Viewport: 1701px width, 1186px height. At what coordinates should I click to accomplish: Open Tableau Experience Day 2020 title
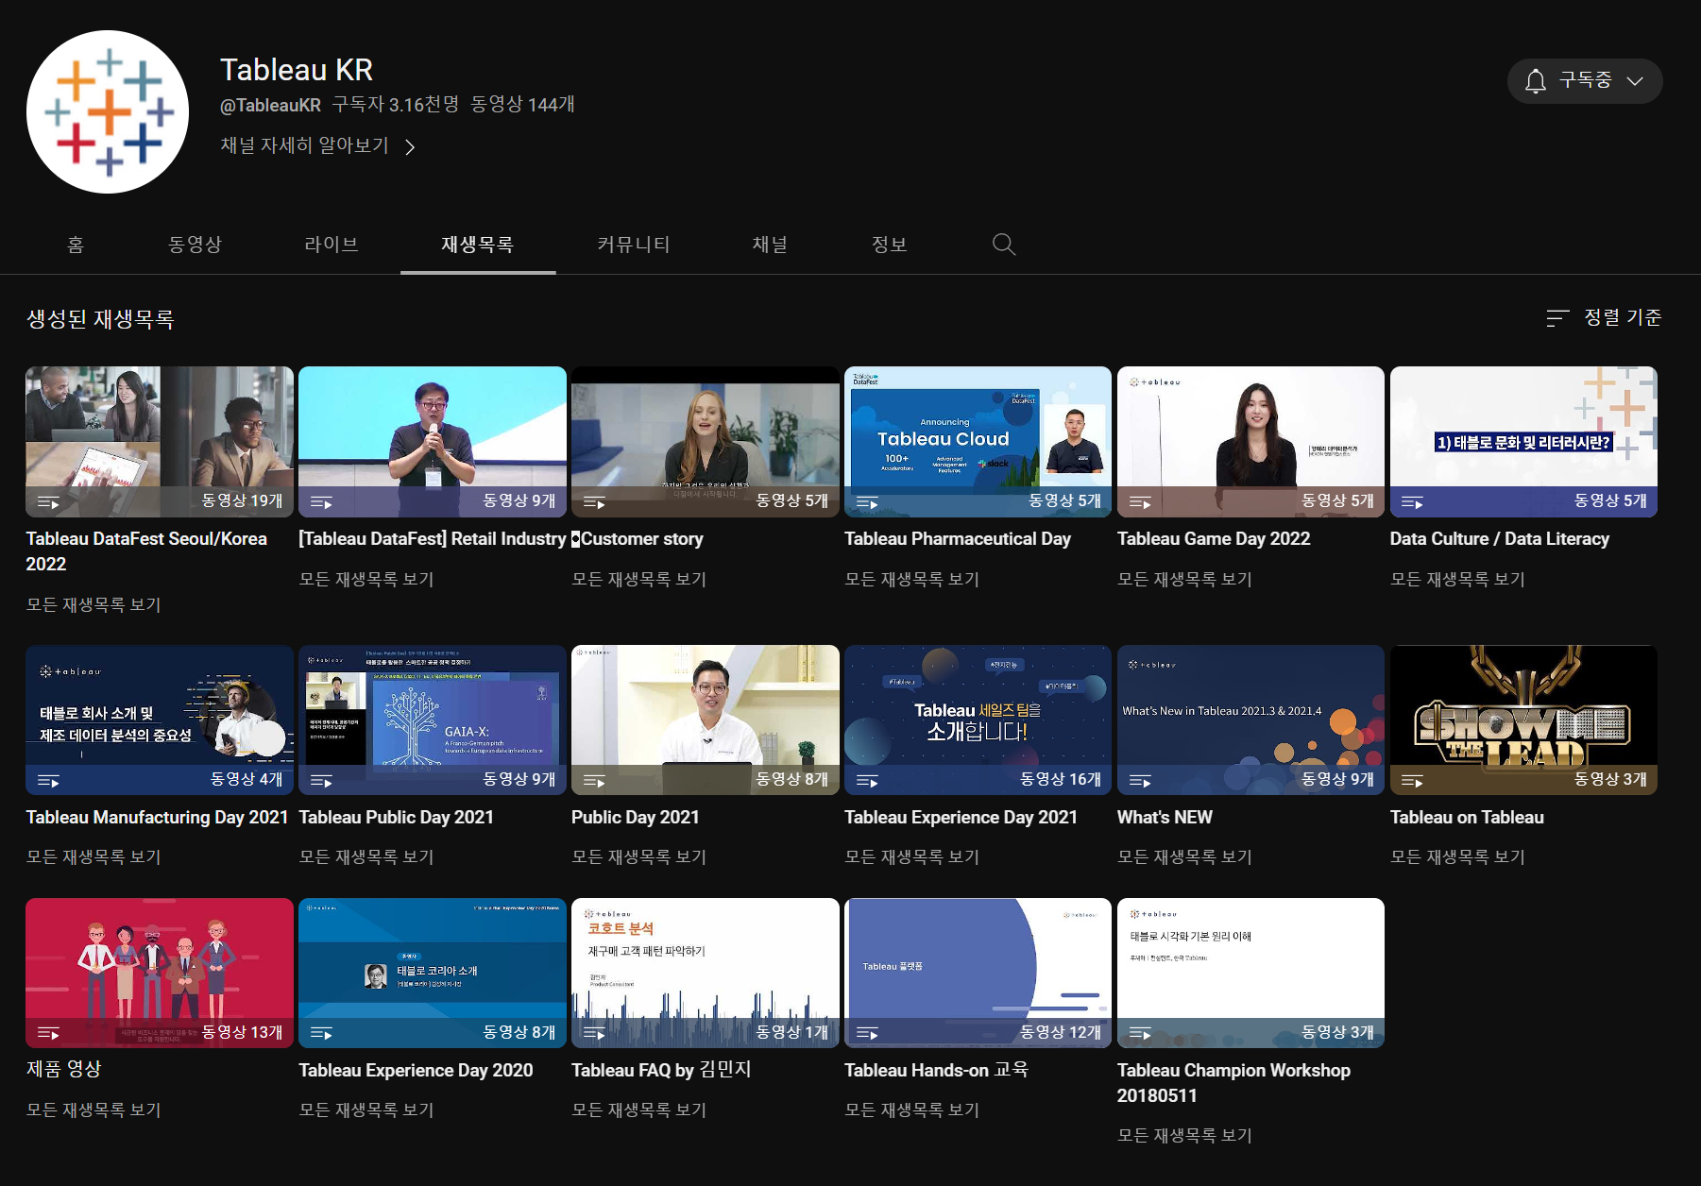[x=416, y=1071]
